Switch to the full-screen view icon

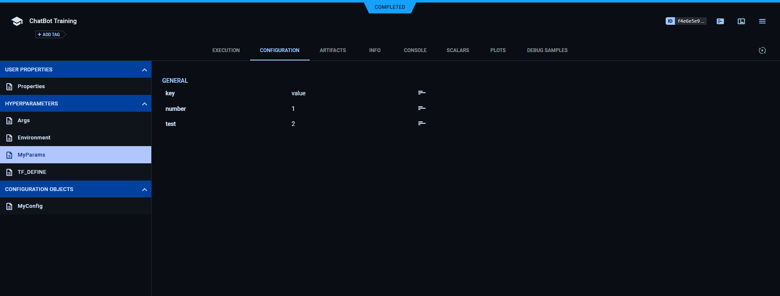tap(741, 21)
